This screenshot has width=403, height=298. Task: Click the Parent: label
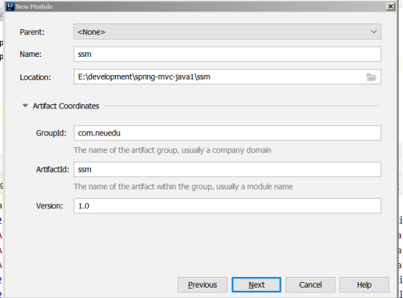[32, 32]
